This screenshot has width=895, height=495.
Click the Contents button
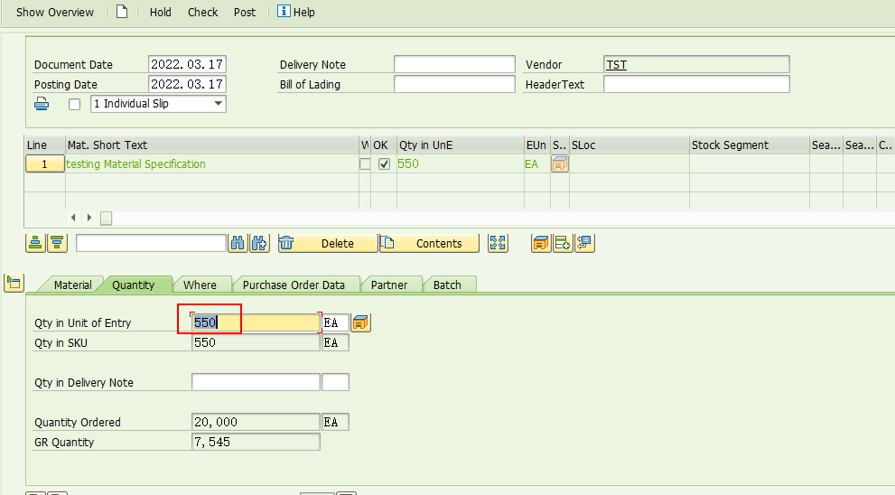click(x=429, y=243)
